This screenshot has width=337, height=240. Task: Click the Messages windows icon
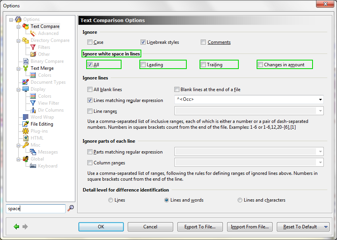33,152
